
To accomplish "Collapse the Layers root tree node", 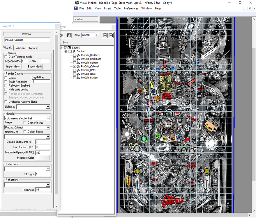I will (x=61, y=48).
